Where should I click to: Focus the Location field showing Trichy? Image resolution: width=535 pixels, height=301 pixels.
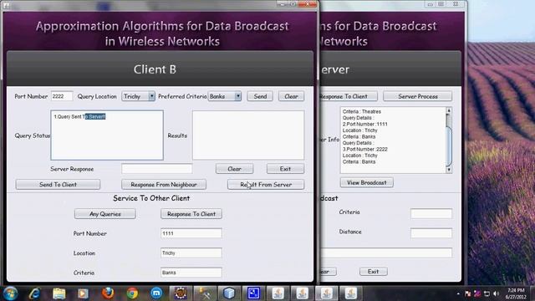[x=191, y=253]
